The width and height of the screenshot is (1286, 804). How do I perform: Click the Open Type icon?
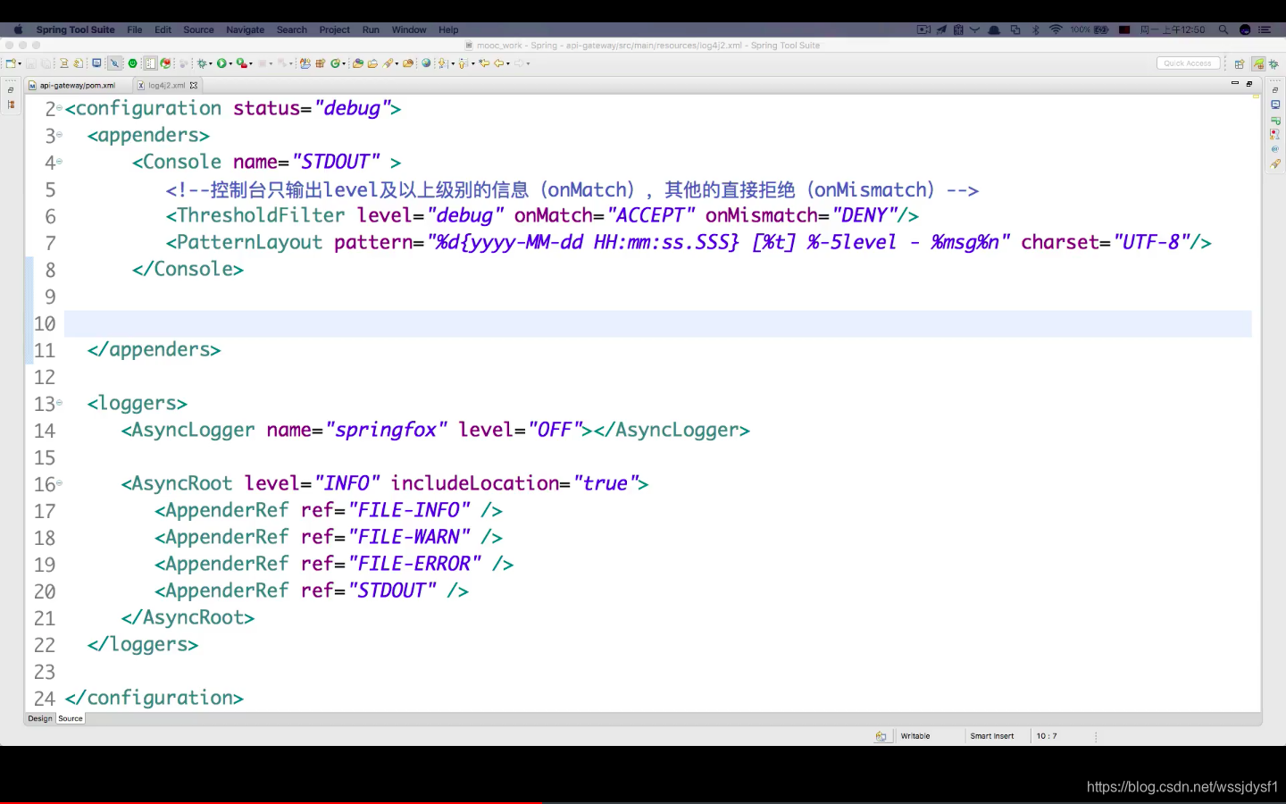[358, 63]
